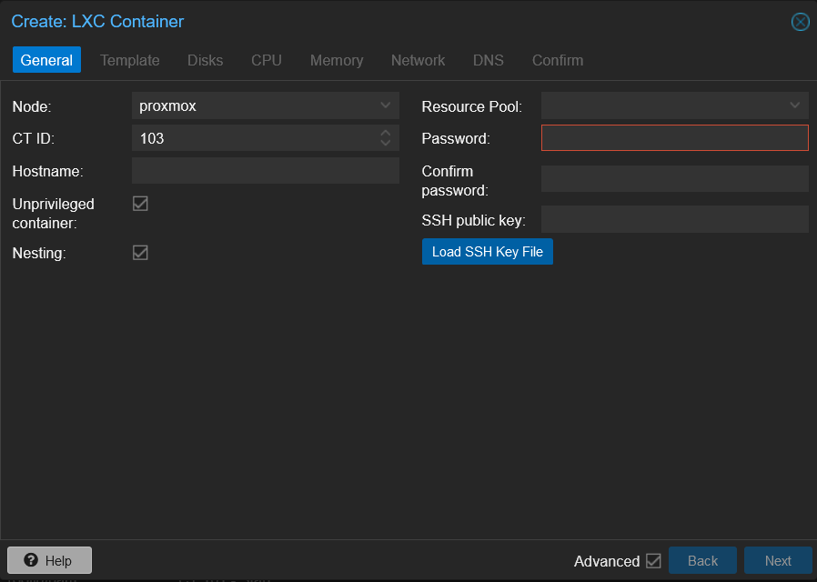This screenshot has width=817, height=582.
Task: Click the circled X close icon
Action: point(800,22)
